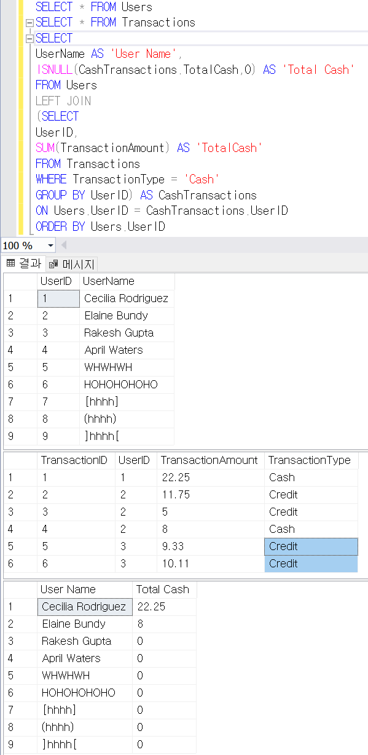Click the SELECT * FROM Users line
The height and width of the screenshot is (755, 368).
tap(94, 7)
